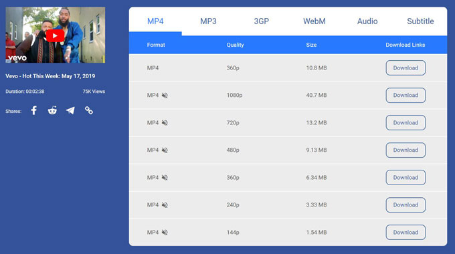Image resolution: width=455 pixels, height=254 pixels.
Task: Click the Format column header
Action: [156, 45]
